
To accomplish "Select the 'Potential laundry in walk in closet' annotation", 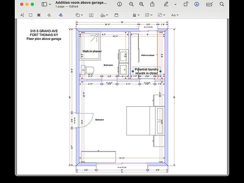I will point(147,71).
